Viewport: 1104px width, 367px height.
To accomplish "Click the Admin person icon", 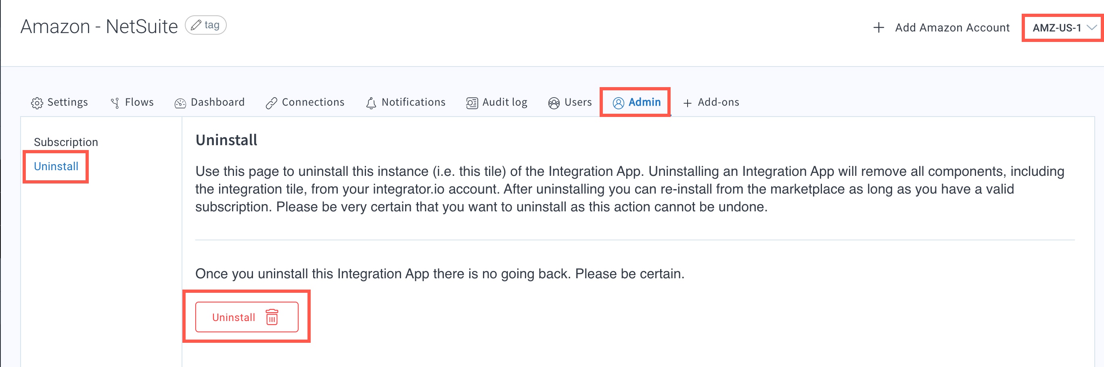I will [619, 103].
